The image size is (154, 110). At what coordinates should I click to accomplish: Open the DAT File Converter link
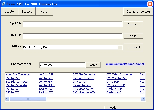click(84, 74)
